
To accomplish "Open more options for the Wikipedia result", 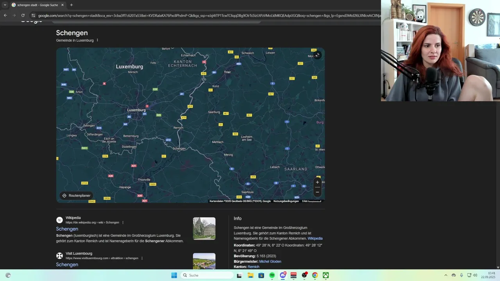I will coord(123,222).
